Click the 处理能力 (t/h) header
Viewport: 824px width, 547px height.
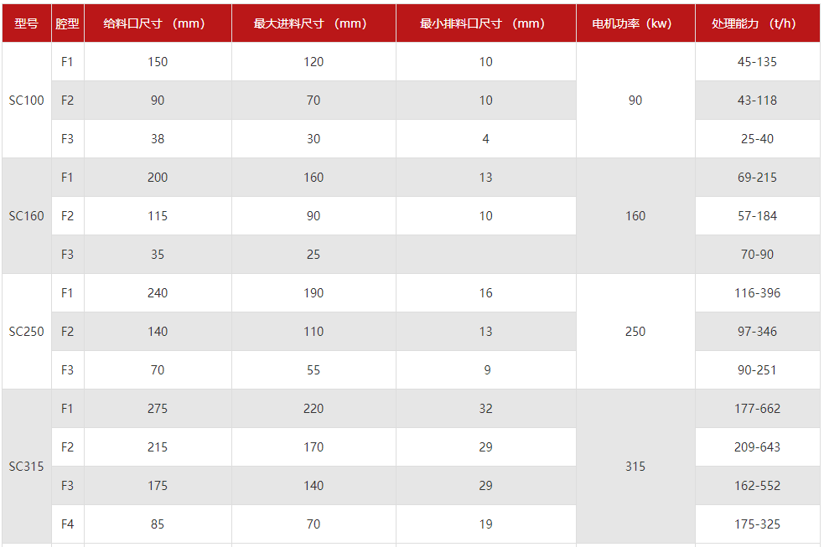pos(758,23)
